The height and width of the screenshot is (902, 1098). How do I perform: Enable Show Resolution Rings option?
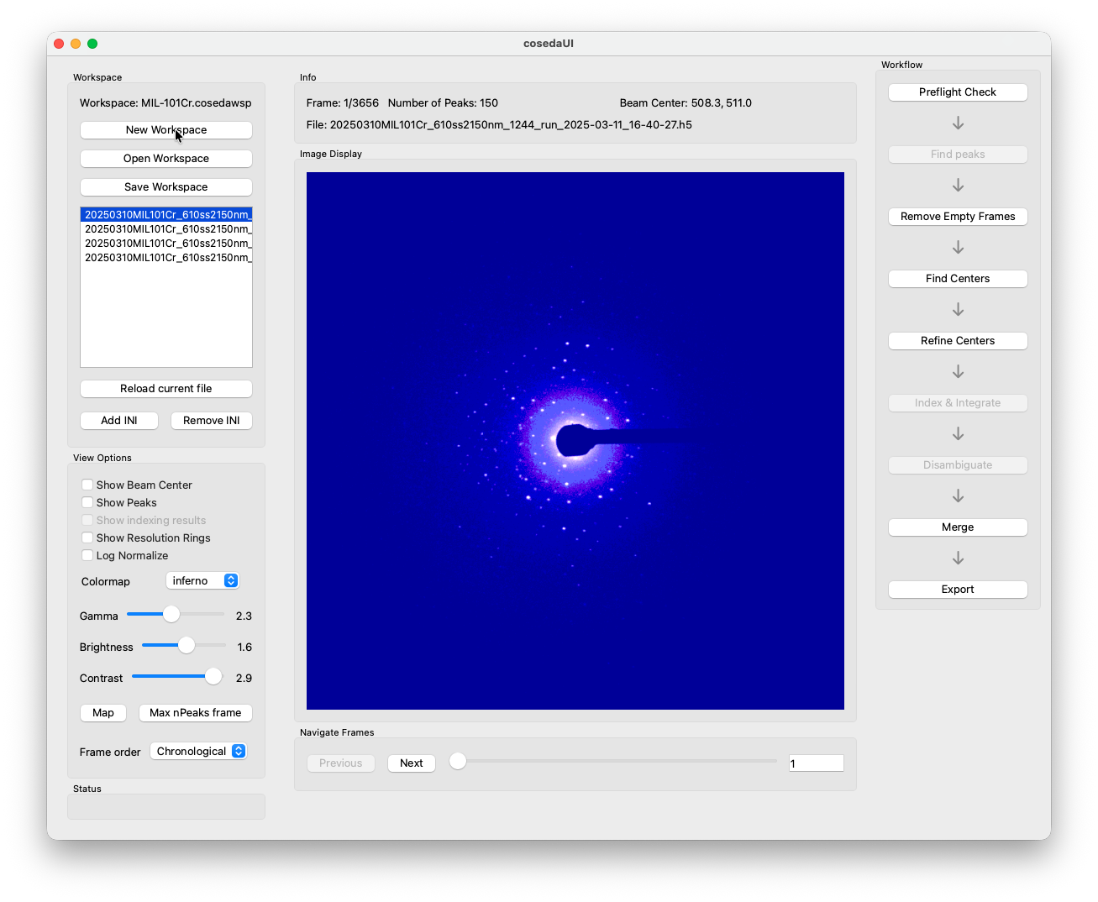(x=87, y=538)
